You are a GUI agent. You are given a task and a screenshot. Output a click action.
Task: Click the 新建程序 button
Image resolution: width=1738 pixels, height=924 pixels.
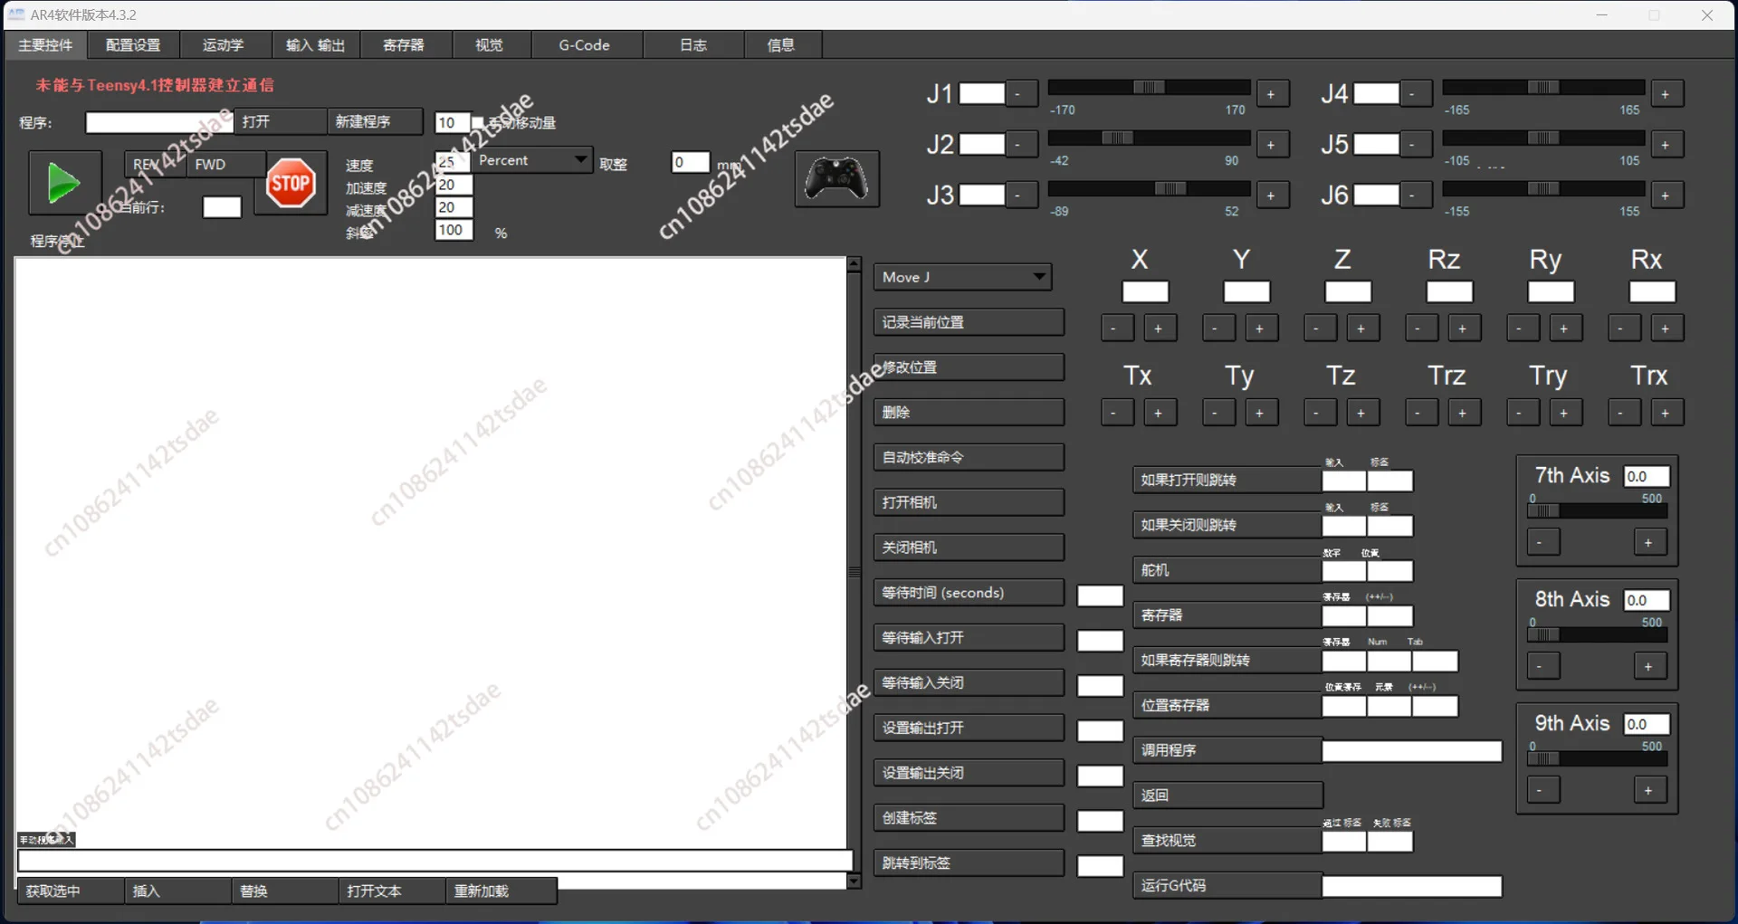tap(375, 121)
